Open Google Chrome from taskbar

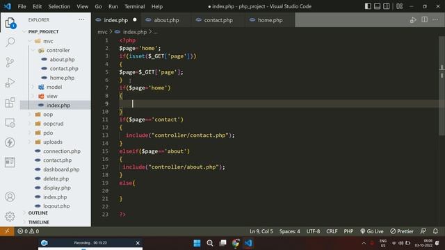236,243
